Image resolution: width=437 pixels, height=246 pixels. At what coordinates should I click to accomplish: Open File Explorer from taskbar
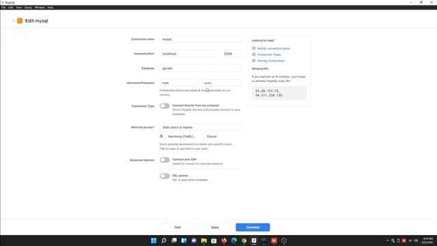coord(204,241)
